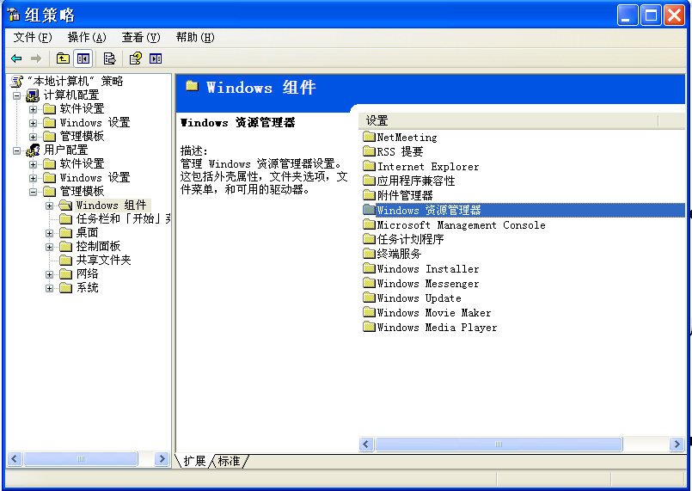Expand the 系统 tree node
The image size is (692, 491).
click(50, 288)
